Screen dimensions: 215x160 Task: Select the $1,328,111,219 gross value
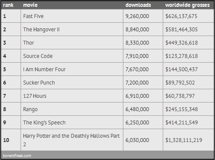[x=184, y=140]
